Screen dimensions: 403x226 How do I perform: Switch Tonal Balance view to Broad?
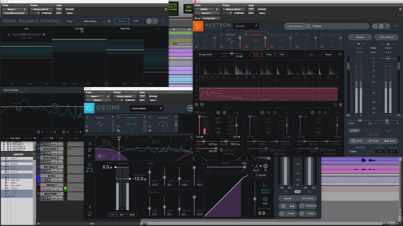122,21
